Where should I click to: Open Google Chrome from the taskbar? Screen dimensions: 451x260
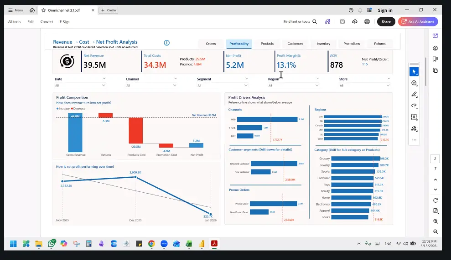coord(151,244)
